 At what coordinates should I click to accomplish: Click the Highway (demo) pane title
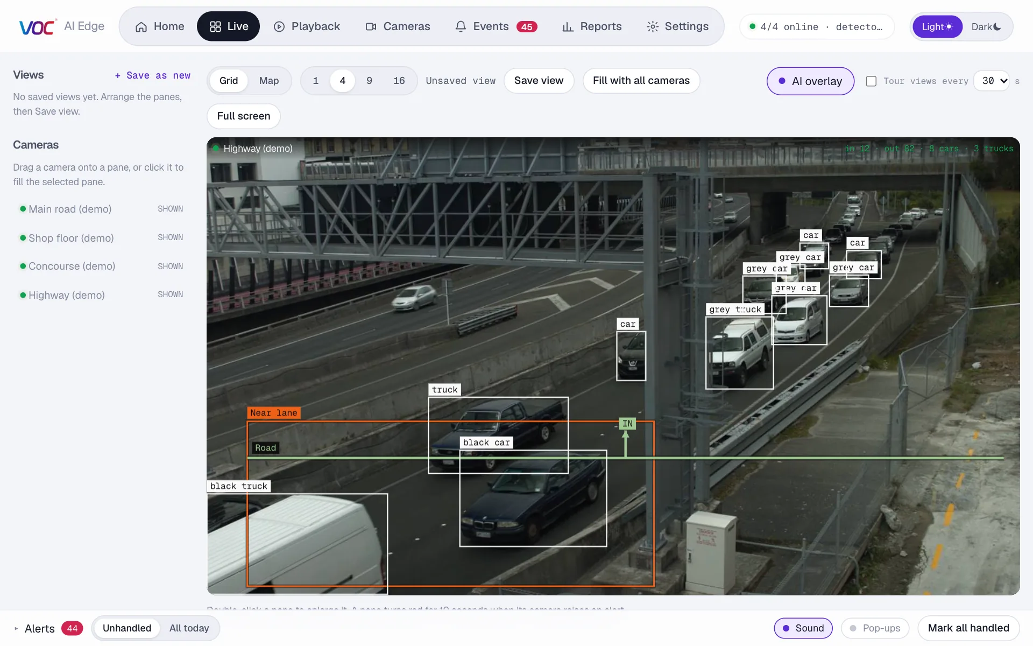click(258, 149)
